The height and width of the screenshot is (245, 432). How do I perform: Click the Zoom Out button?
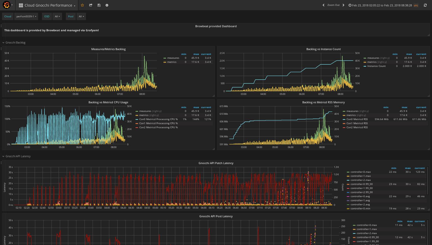pos(333,5)
